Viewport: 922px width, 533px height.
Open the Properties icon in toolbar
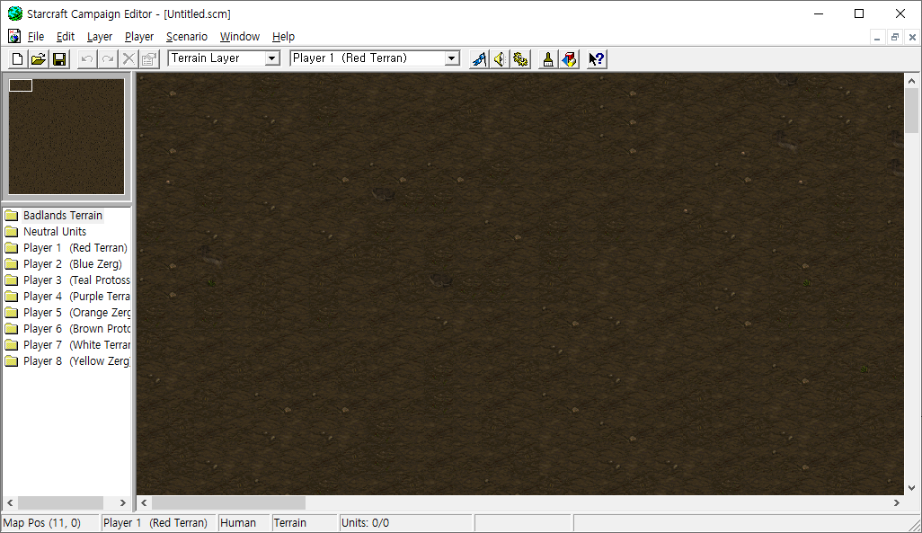[149, 58]
